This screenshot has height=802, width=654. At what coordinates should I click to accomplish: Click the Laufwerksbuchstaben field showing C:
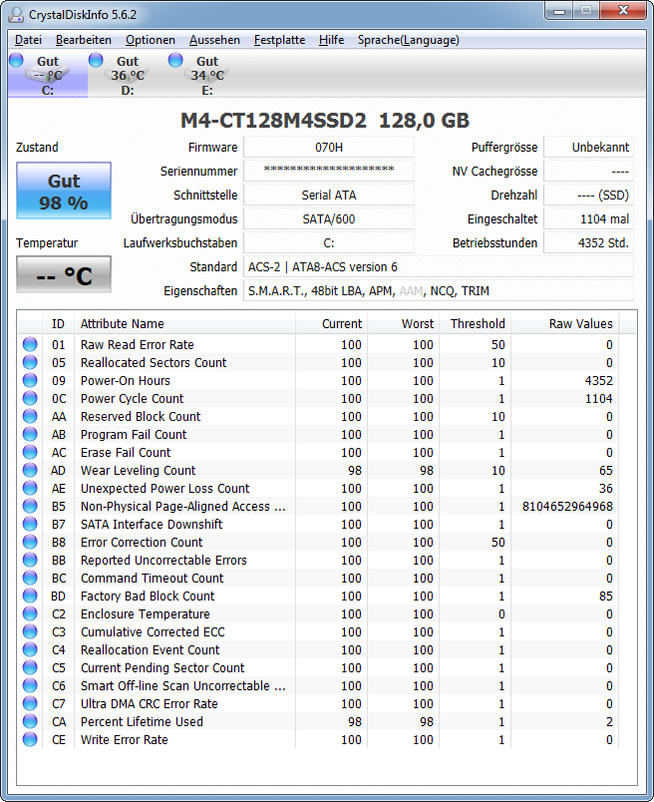[x=329, y=243]
